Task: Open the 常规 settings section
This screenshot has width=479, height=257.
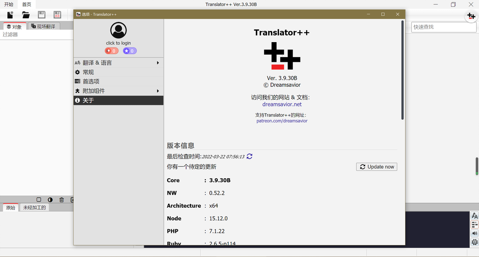Action: [x=119, y=72]
